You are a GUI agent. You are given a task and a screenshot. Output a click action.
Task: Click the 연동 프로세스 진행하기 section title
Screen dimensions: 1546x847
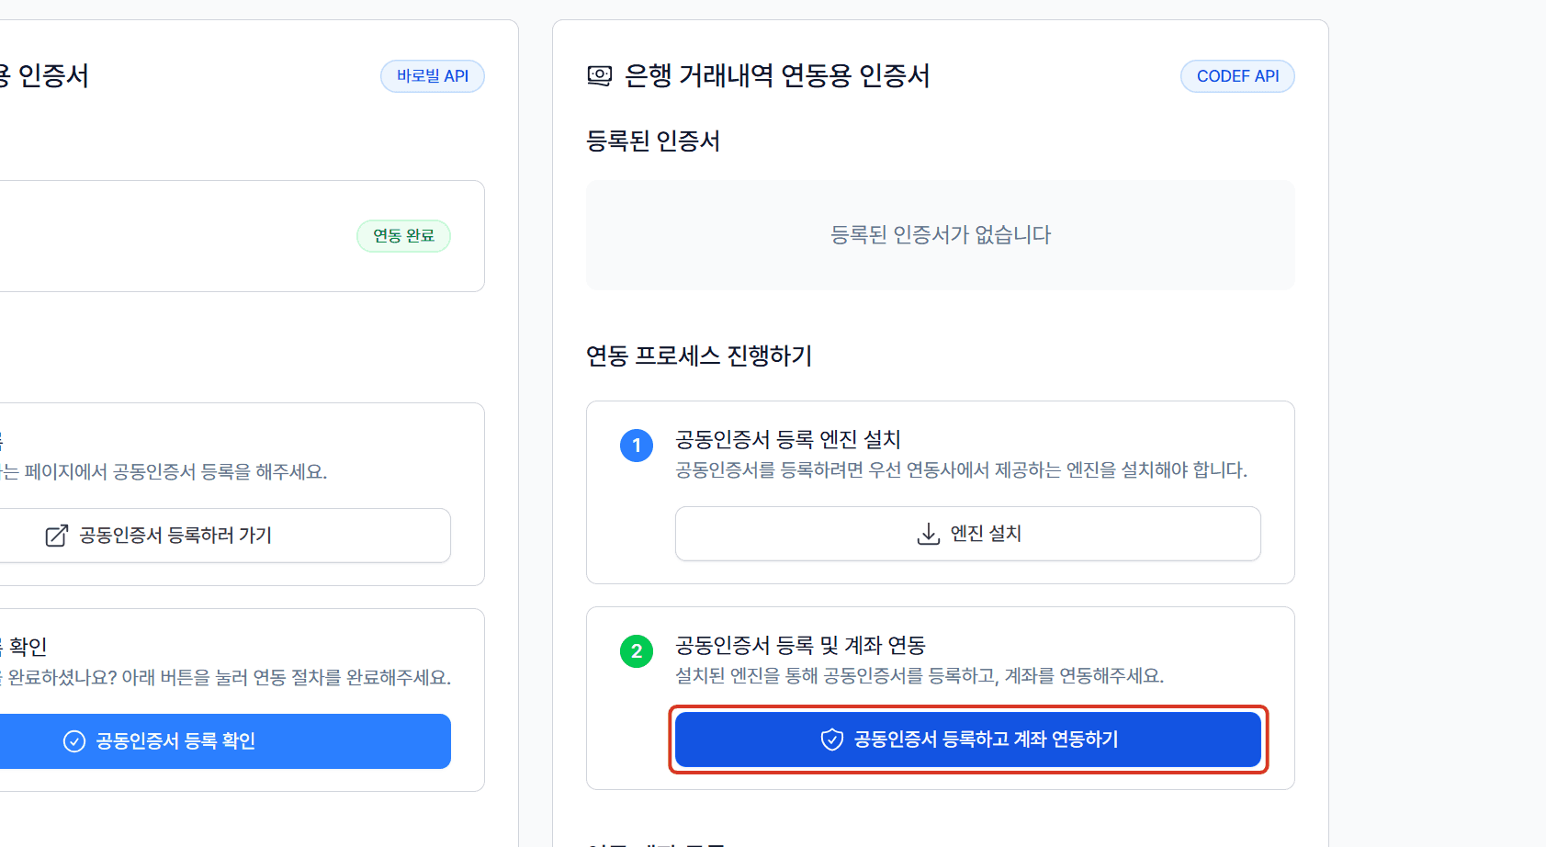[x=699, y=356]
